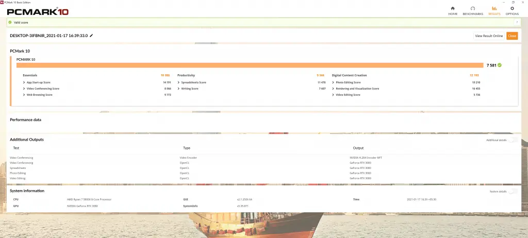Click the Type column header
The width and height of the screenshot is (528, 238).
click(x=187, y=148)
